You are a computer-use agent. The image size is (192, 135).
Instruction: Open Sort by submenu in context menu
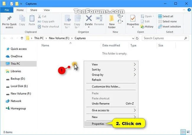click(111, 70)
